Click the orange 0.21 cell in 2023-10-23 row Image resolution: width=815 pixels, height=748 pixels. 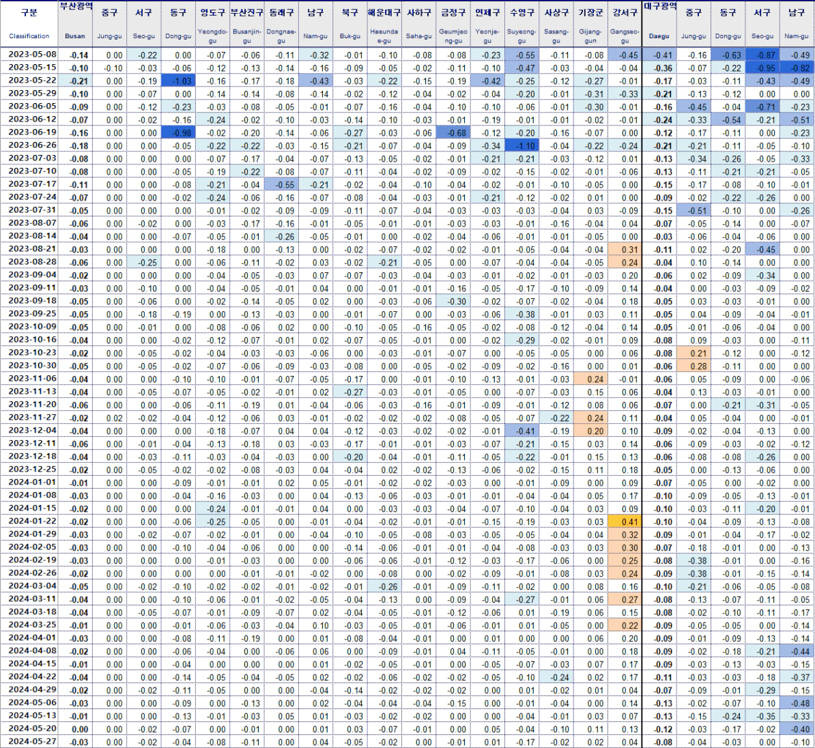[x=694, y=353]
